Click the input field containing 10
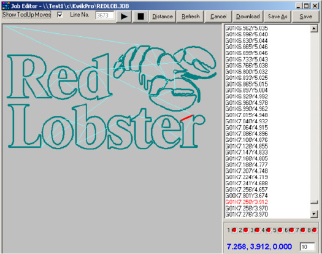Image resolution: width=322 pixels, height=254 pixels. point(307,247)
